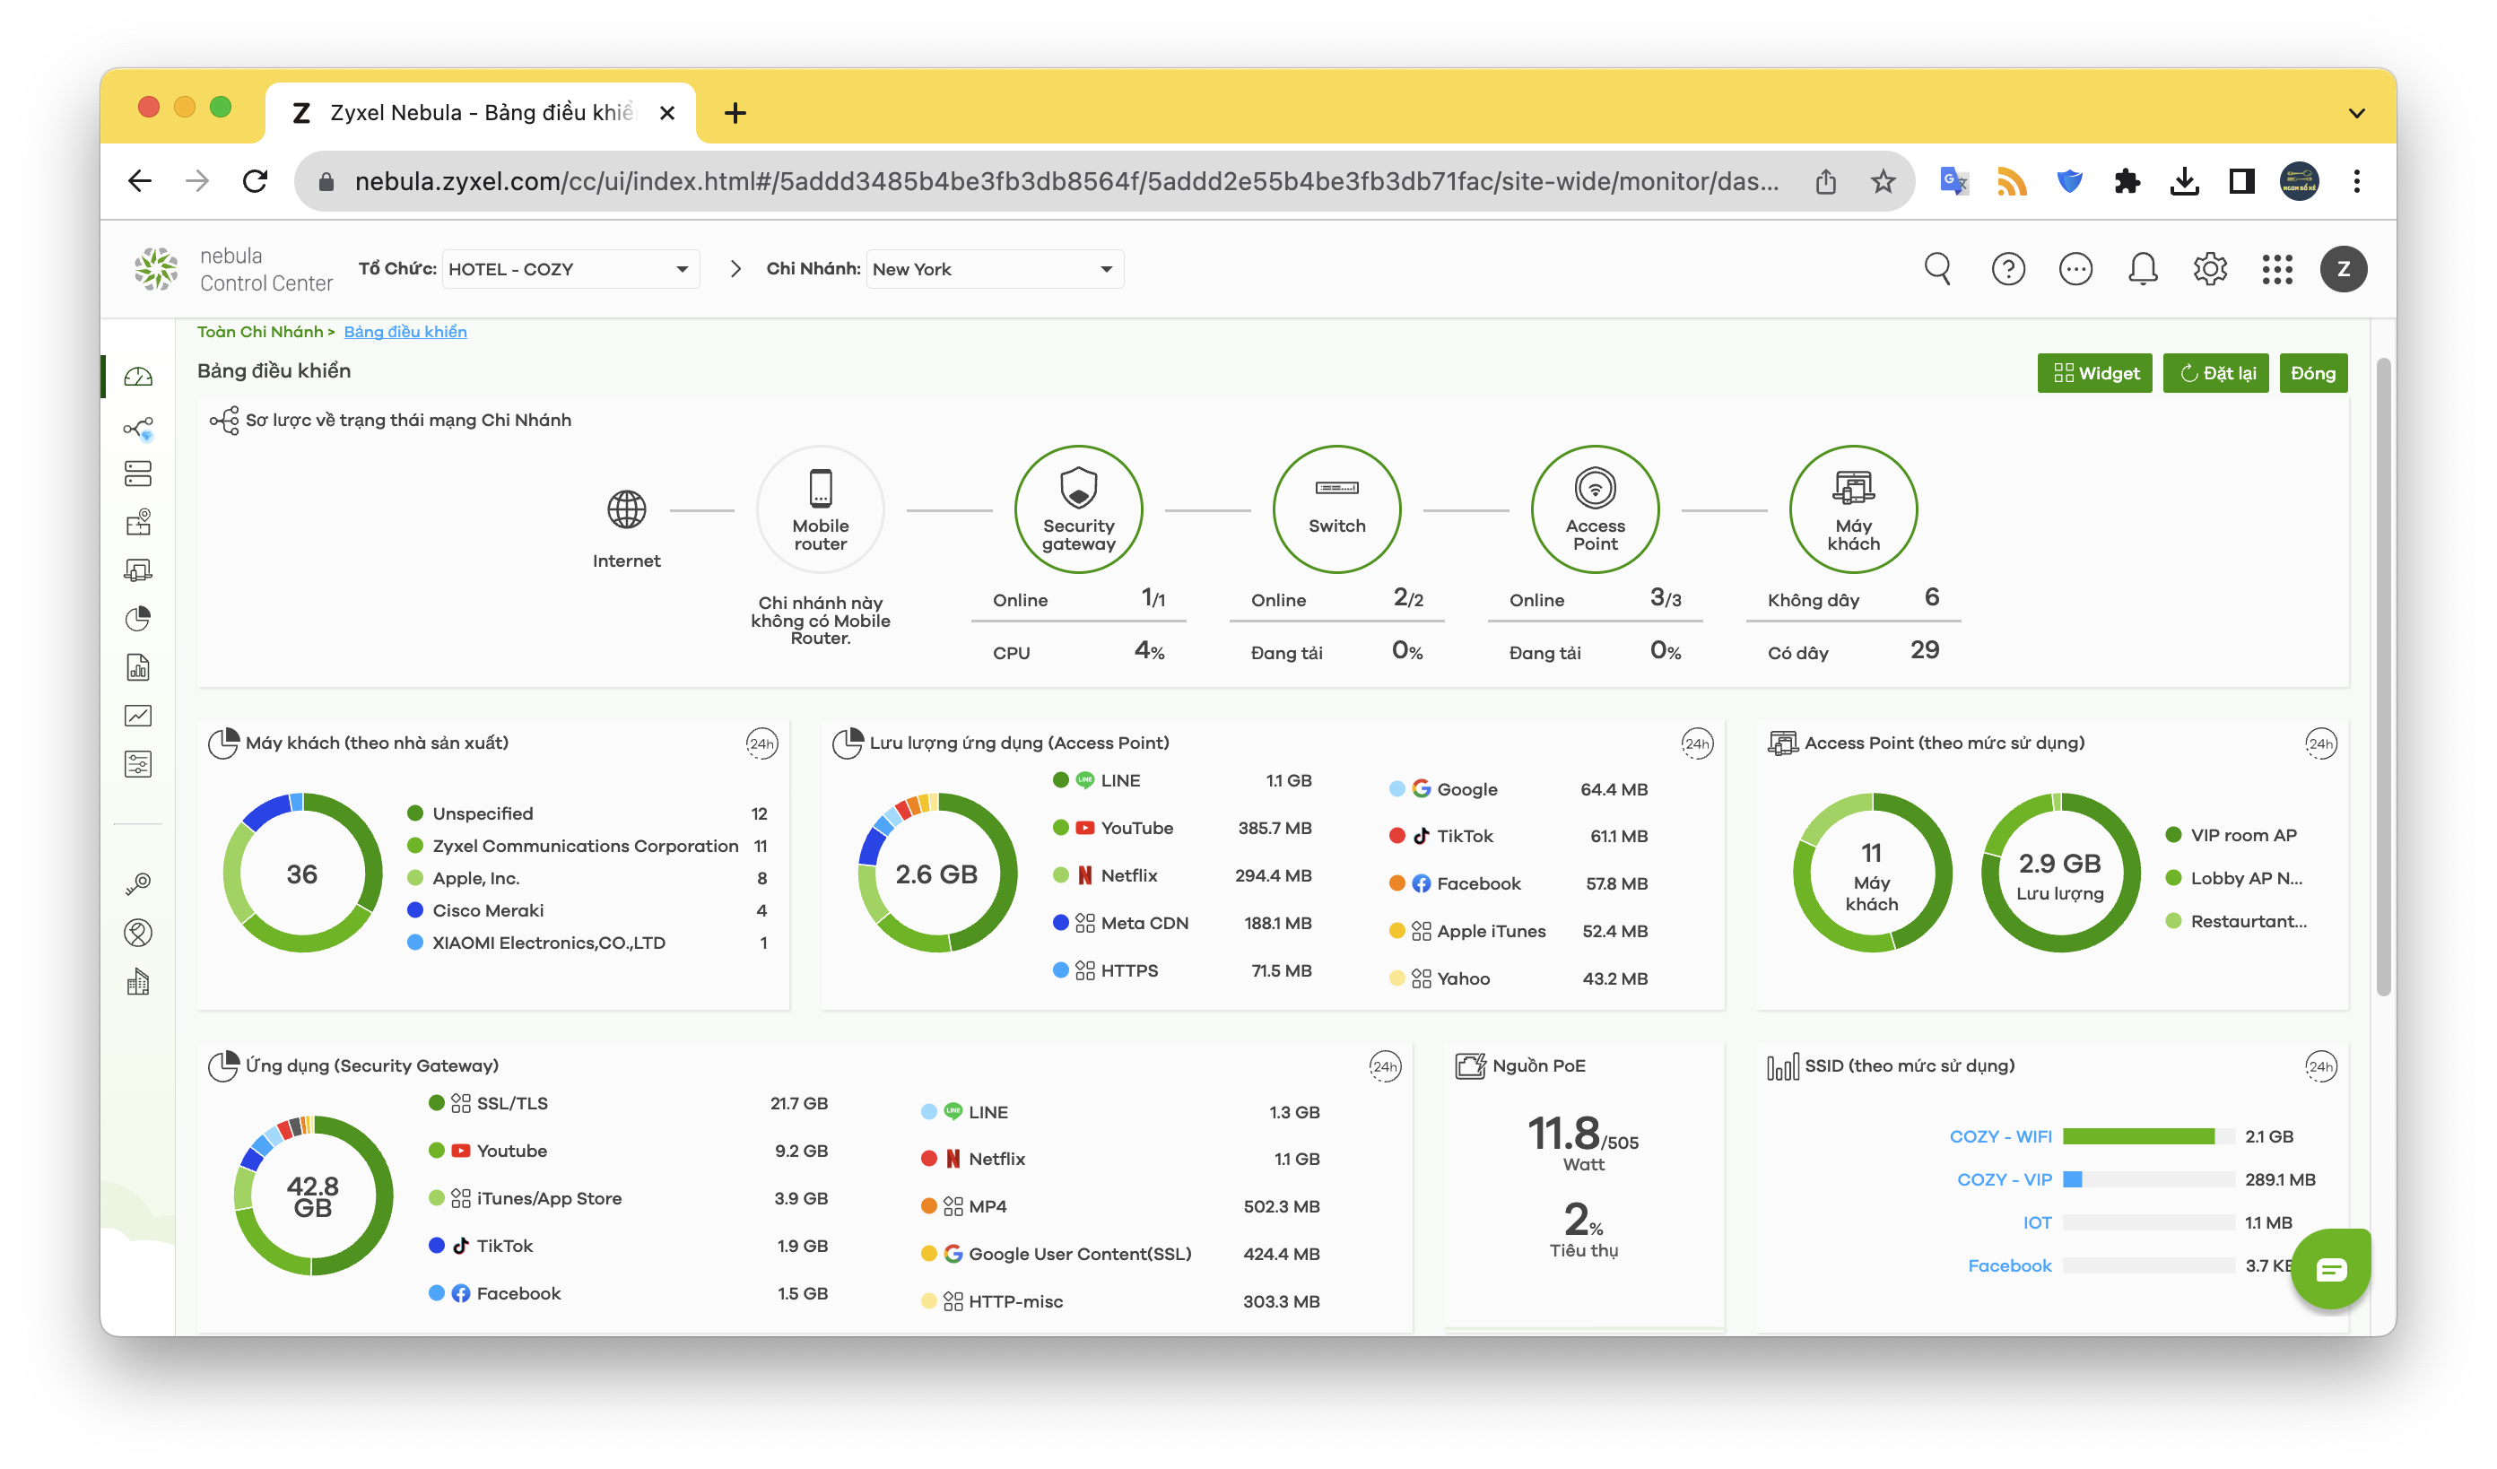Follow the Bảng điều khiển breadcrumb link

pyautogui.click(x=405, y=332)
